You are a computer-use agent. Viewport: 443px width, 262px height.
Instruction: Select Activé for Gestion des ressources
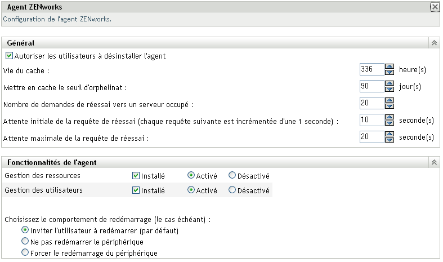tap(191, 176)
